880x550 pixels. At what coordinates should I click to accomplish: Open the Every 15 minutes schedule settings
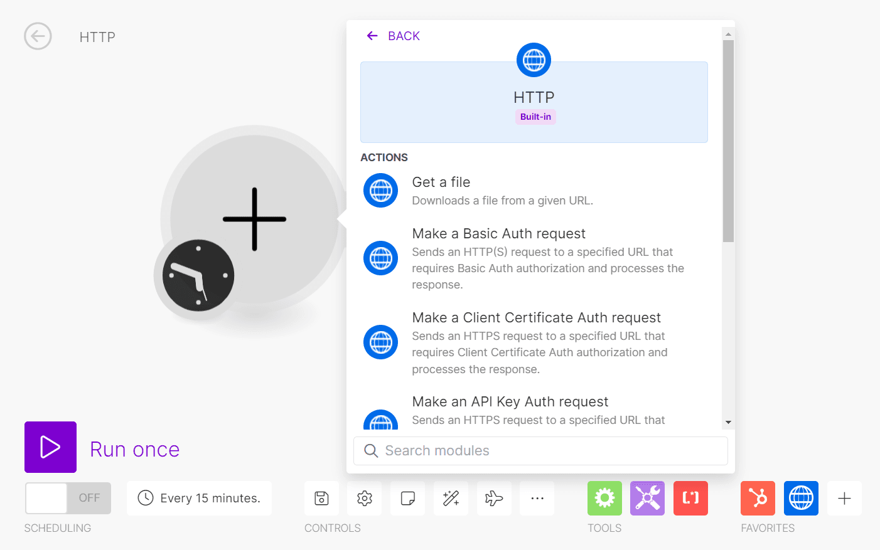click(x=199, y=498)
